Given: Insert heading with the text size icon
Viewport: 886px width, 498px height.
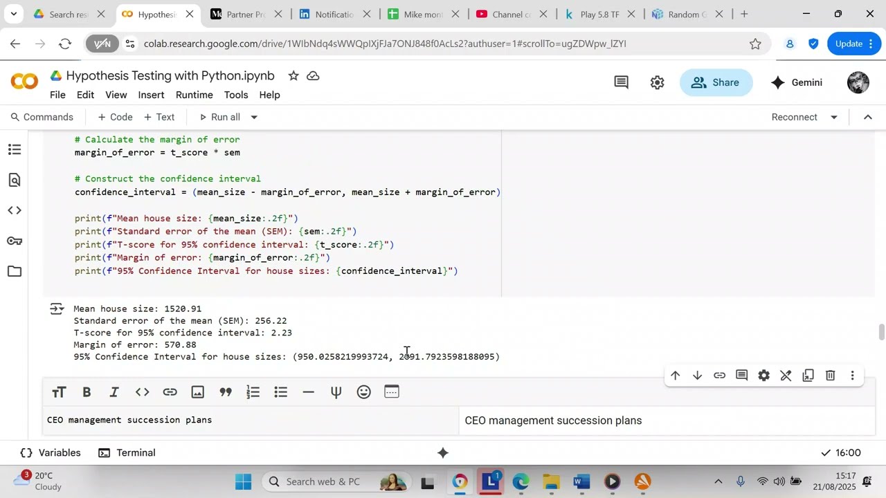Looking at the screenshot, I should click(x=59, y=392).
